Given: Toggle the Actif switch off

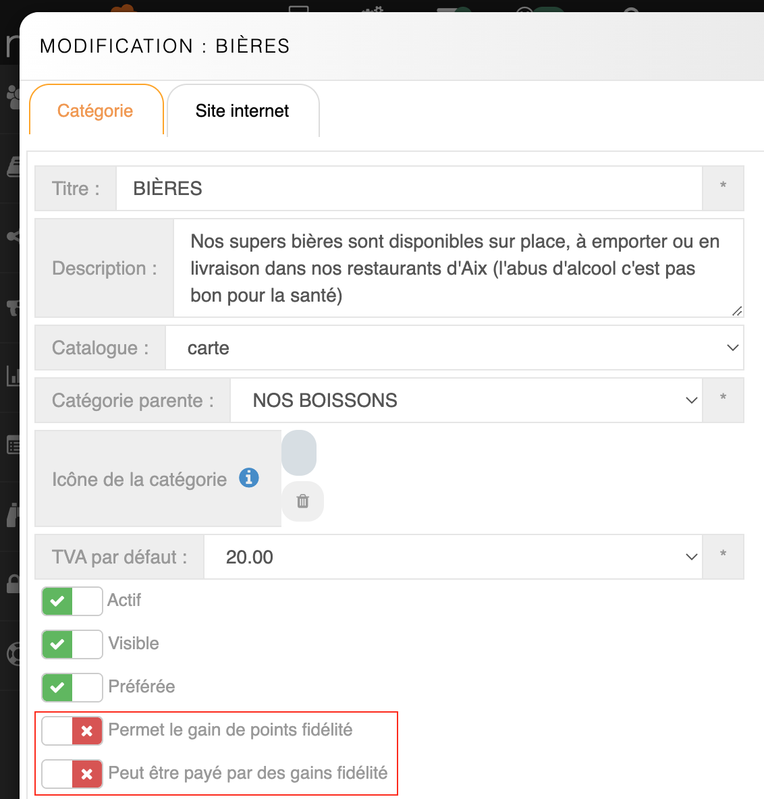Looking at the screenshot, I should 72,601.
